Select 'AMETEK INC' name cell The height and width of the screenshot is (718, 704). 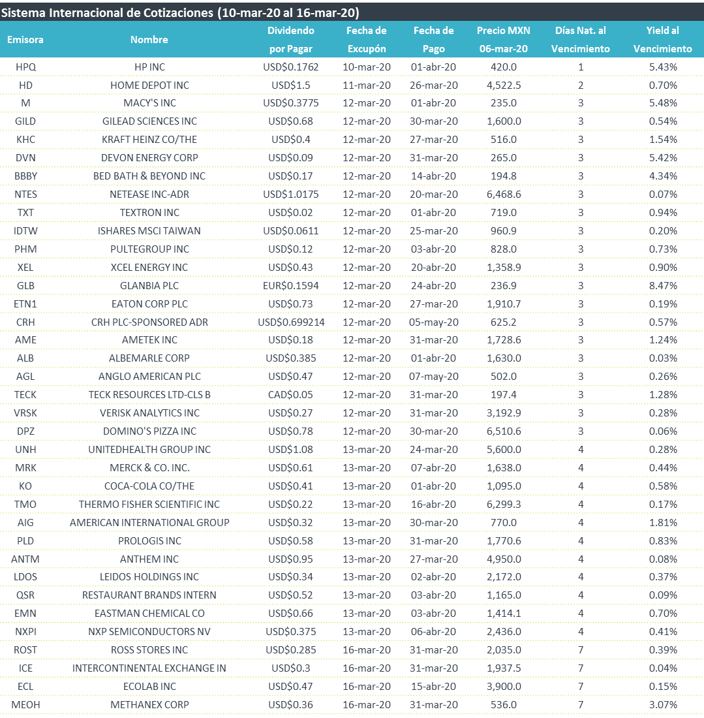coord(149,340)
